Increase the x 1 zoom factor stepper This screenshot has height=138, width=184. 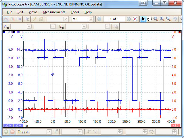point(91,18)
